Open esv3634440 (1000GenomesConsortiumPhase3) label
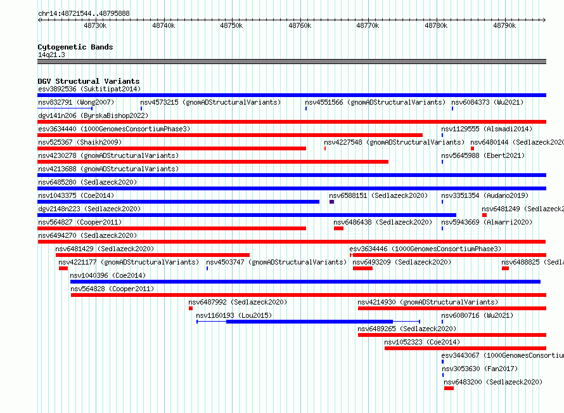Screen dimensions: 564x413 coord(114,129)
